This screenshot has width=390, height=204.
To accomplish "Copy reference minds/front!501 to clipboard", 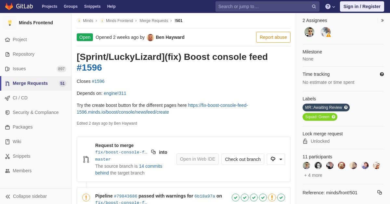I will [380, 192].
